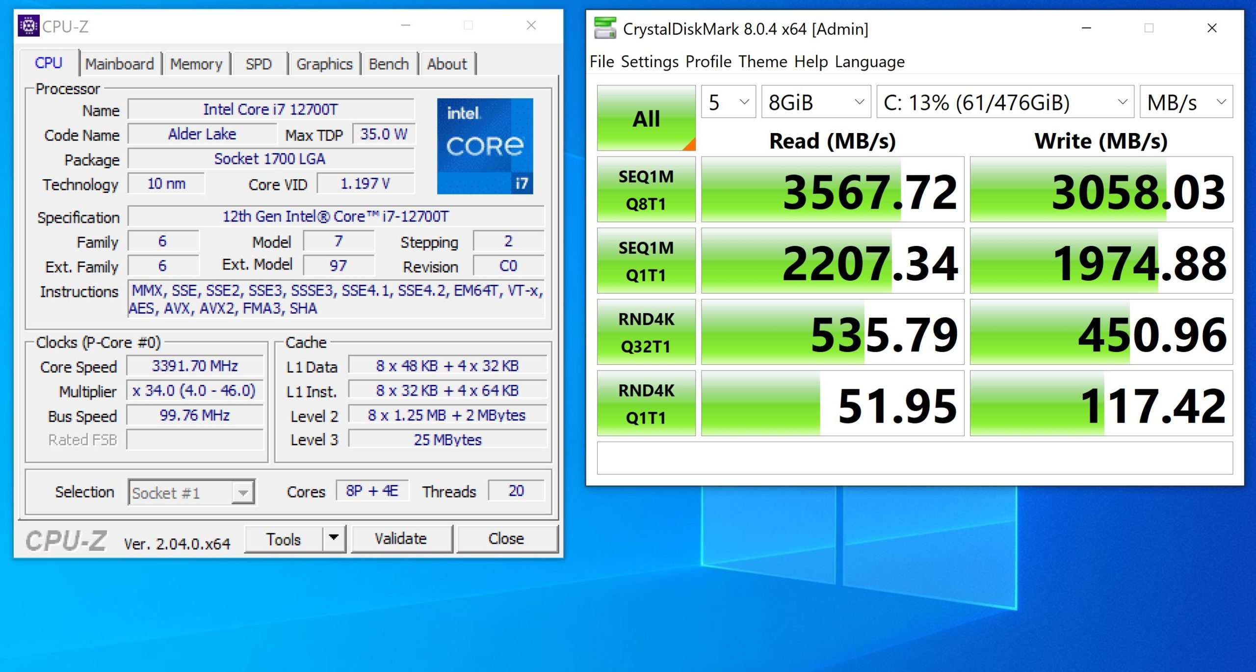Switch to the Mainboard tab
Viewport: 1256px width, 672px height.
pyautogui.click(x=119, y=64)
